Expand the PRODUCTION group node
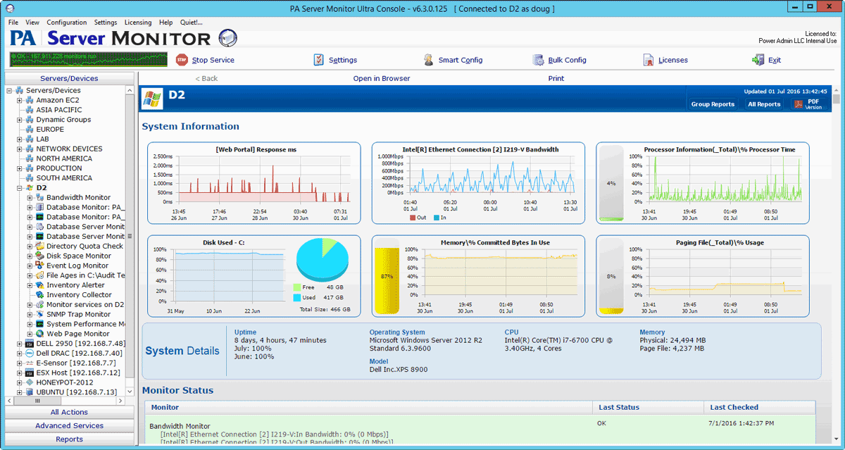The image size is (845, 450). pyautogui.click(x=20, y=168)
